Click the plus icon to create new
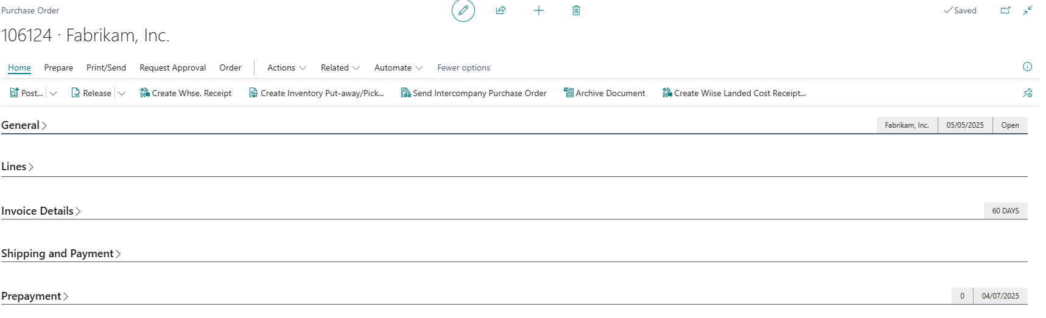Image resolution: width=1046 pixels, height=318 pixels. [x=538, y=10]
